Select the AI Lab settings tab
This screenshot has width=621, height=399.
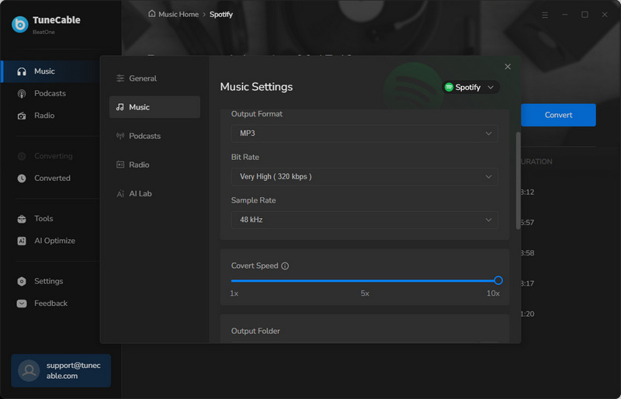[x=154, y=194]
